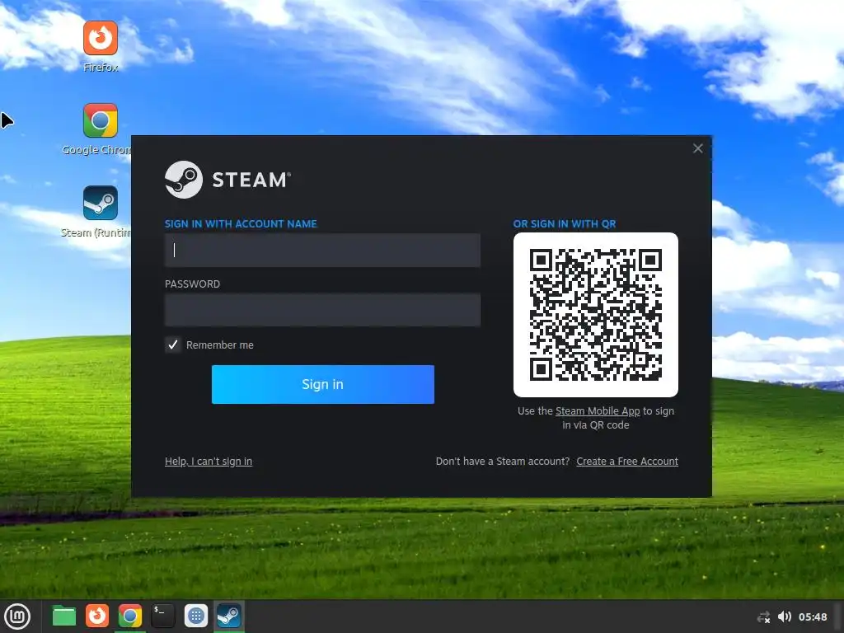Click the Remember me label text
844x633 pixels.
pyautogui.click(x=219, y=345)
